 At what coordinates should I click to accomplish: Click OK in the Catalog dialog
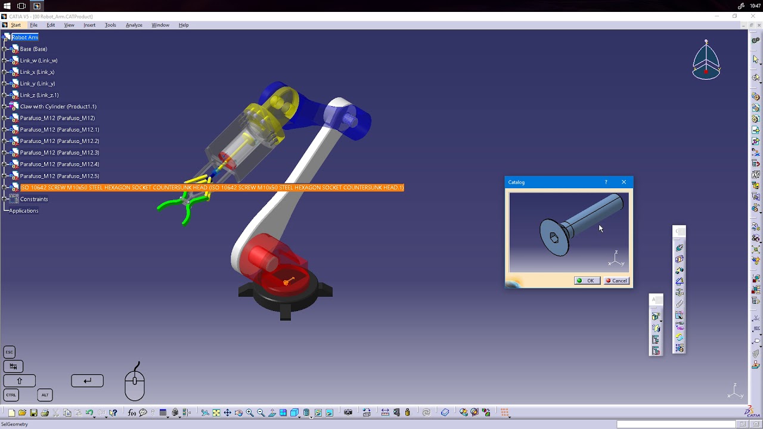[587, 281]
